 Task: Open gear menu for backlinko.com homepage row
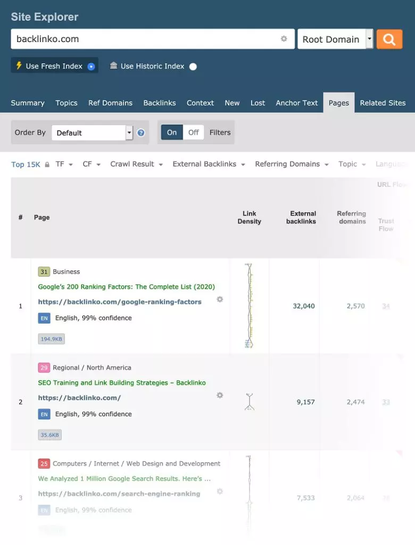point(220,395)
